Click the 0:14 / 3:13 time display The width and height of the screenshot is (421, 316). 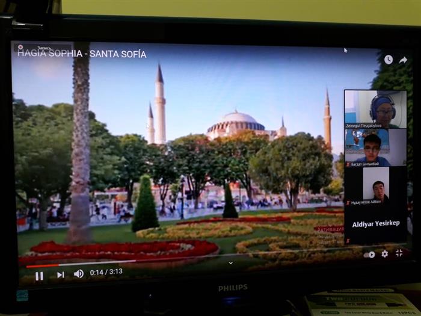pos(105,273)
